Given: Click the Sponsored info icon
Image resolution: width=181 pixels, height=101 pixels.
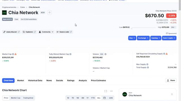Looking at the screenshot, I should (167, 33).
